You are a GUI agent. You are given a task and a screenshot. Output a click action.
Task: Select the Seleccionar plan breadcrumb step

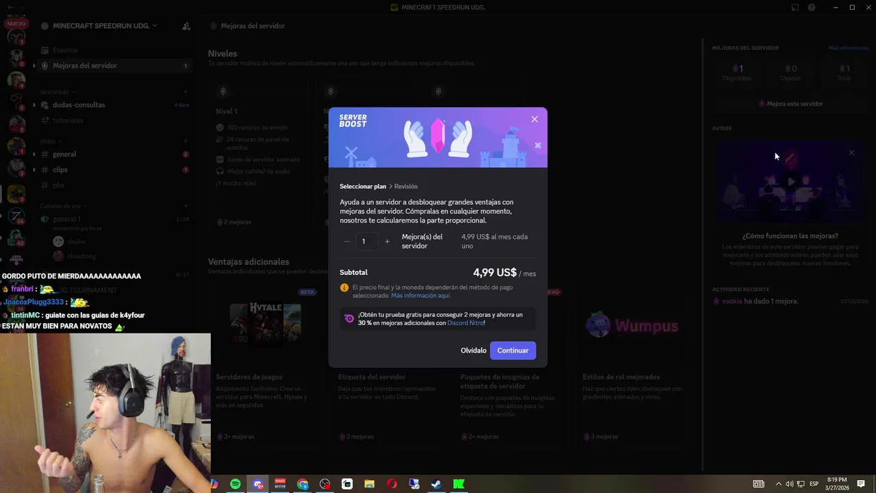363,186
